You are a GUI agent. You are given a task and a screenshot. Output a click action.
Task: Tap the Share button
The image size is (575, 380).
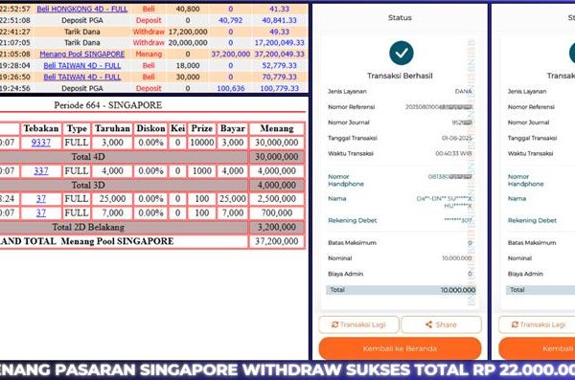click(x=441, y=324)
